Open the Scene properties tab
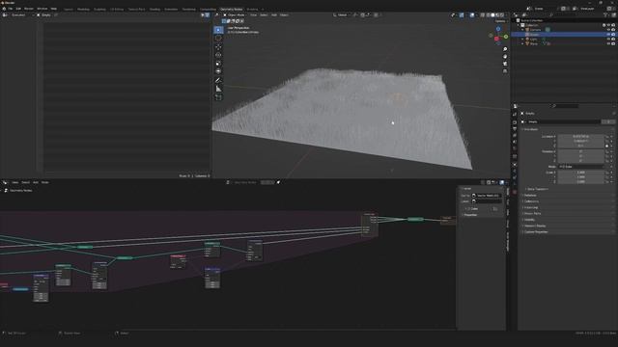Image resolution: width=618 pixels, height=347 pixels. 515,142
